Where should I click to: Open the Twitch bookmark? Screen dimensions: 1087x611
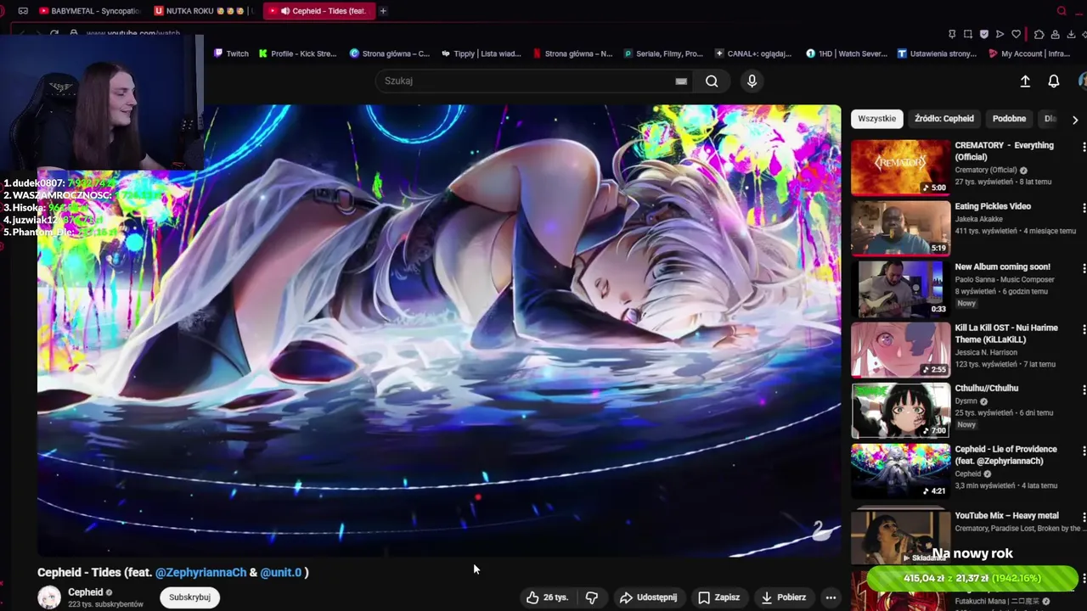(x=231, y=53)
